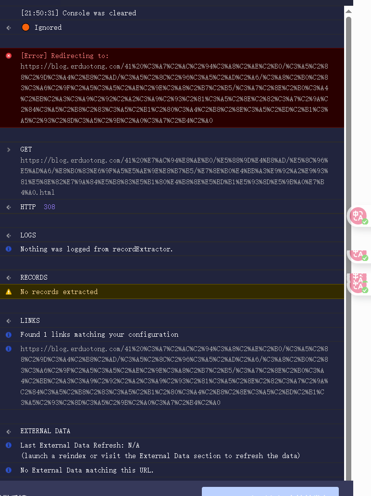
Task: Select 'No External Data matching this URL.' text
Action: tap(87, 470)
